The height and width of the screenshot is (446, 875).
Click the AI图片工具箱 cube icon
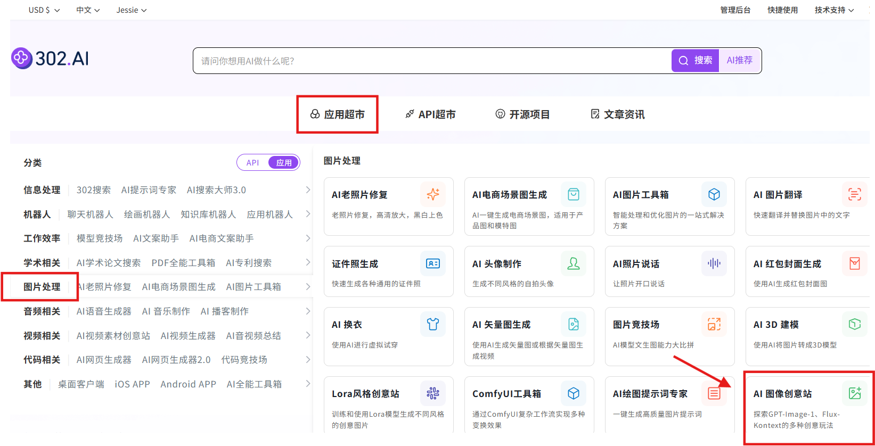click(x=714, y=195)
